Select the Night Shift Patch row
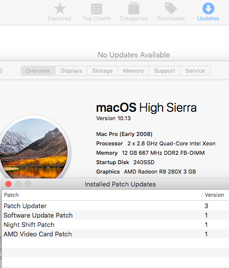229x268 pixels. click(x=115, y=224)
